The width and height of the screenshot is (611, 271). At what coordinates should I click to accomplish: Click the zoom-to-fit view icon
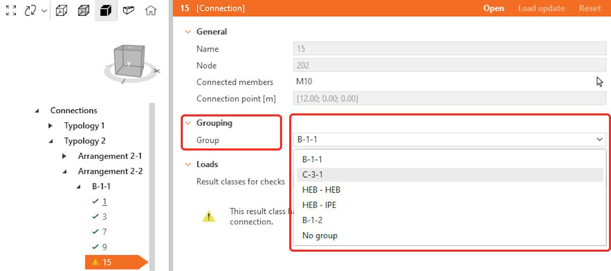[x=11, y=10]
